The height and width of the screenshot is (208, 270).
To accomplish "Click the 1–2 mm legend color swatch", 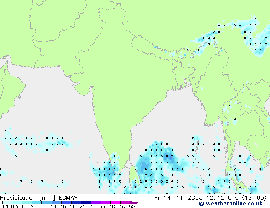I will pos(27,202).
